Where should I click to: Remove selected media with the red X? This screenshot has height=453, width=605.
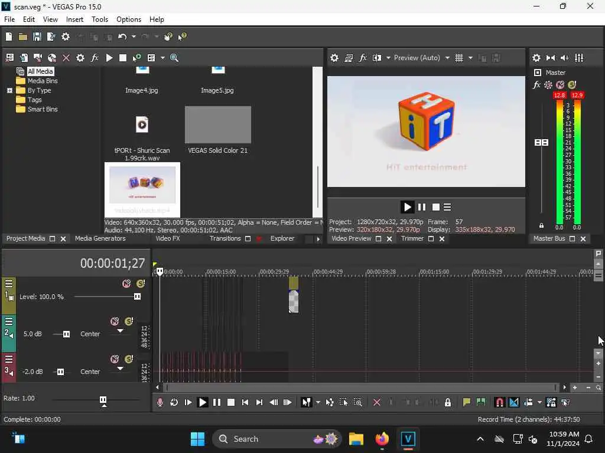point(66,58)
